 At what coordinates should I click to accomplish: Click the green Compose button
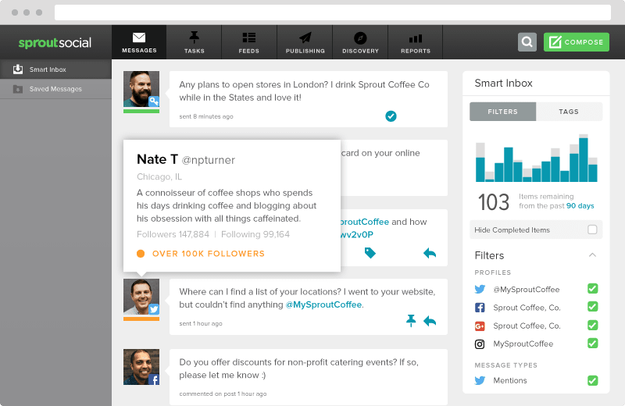click(x=577, y=42)
